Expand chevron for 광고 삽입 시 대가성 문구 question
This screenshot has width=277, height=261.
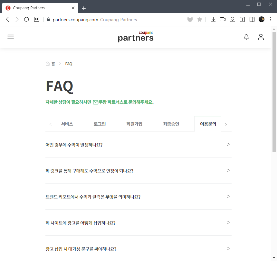[x=228, y=248]
